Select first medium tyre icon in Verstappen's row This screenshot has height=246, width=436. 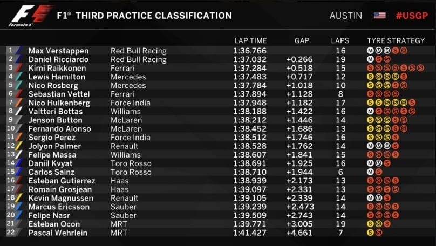click(370, 50)
